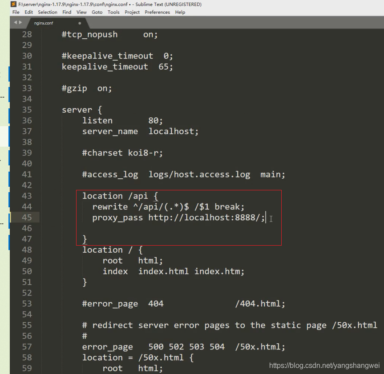Click 'proxy_pass' directive on line 45
This screenshot has width=384, height=374.
pyautogui.click(x=117, y=218)
